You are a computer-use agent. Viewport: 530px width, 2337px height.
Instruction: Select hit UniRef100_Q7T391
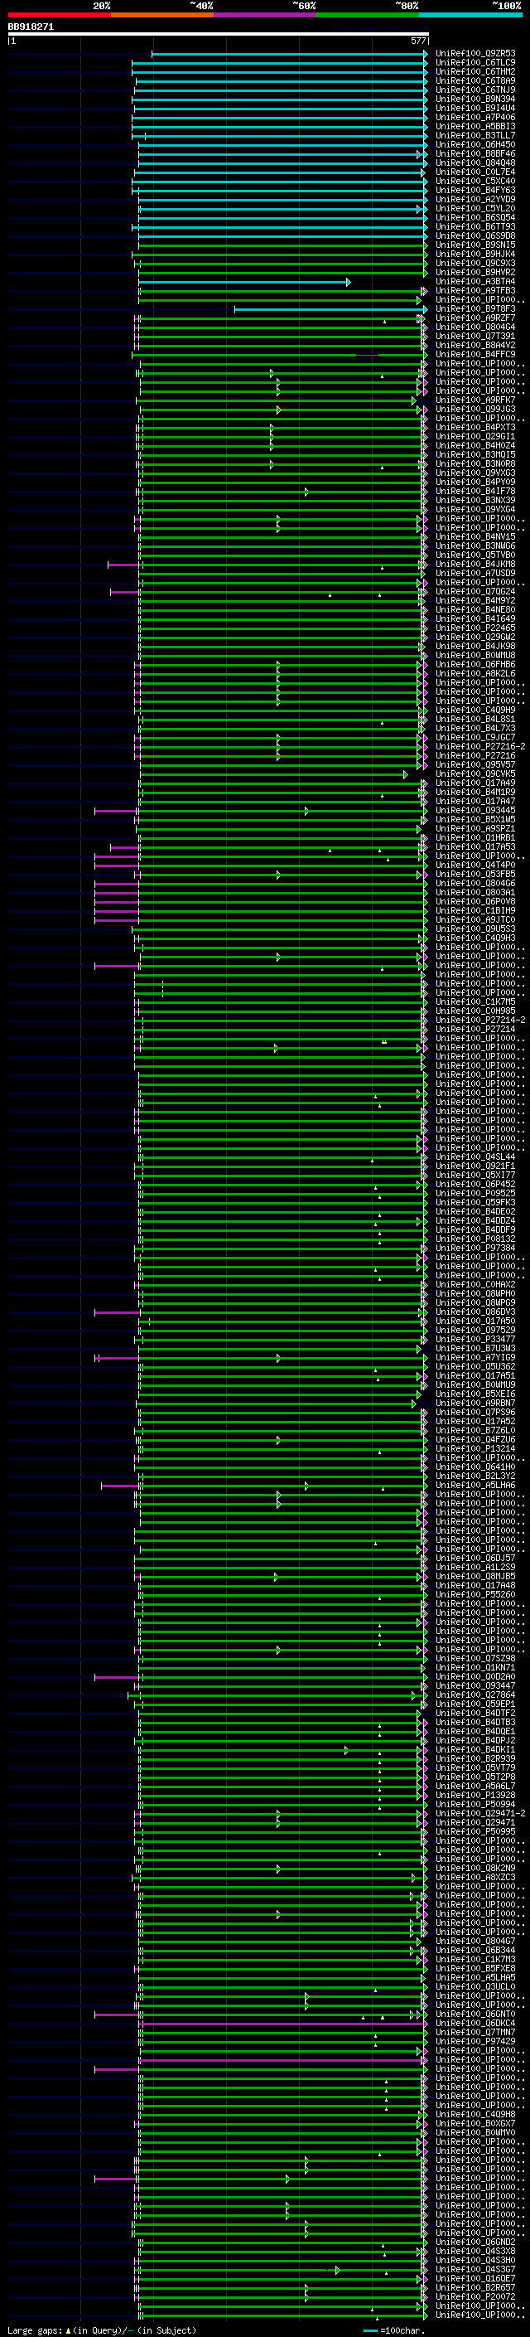point(475,336)
